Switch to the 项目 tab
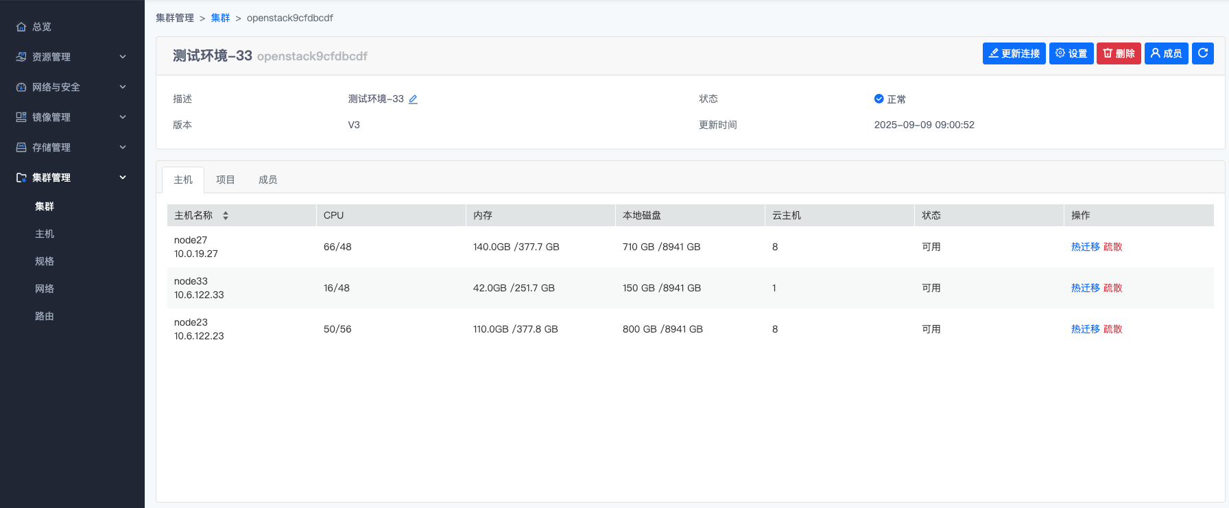 (x=225, y=180)
